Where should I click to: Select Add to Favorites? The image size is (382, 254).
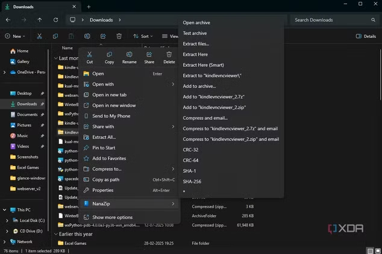[x=130, y=158]
